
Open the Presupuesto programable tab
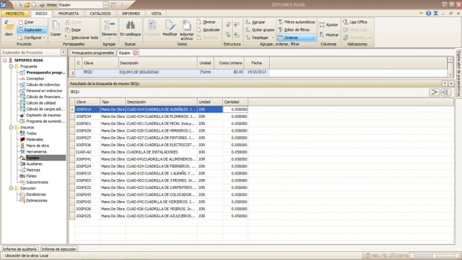pos(92,53)
